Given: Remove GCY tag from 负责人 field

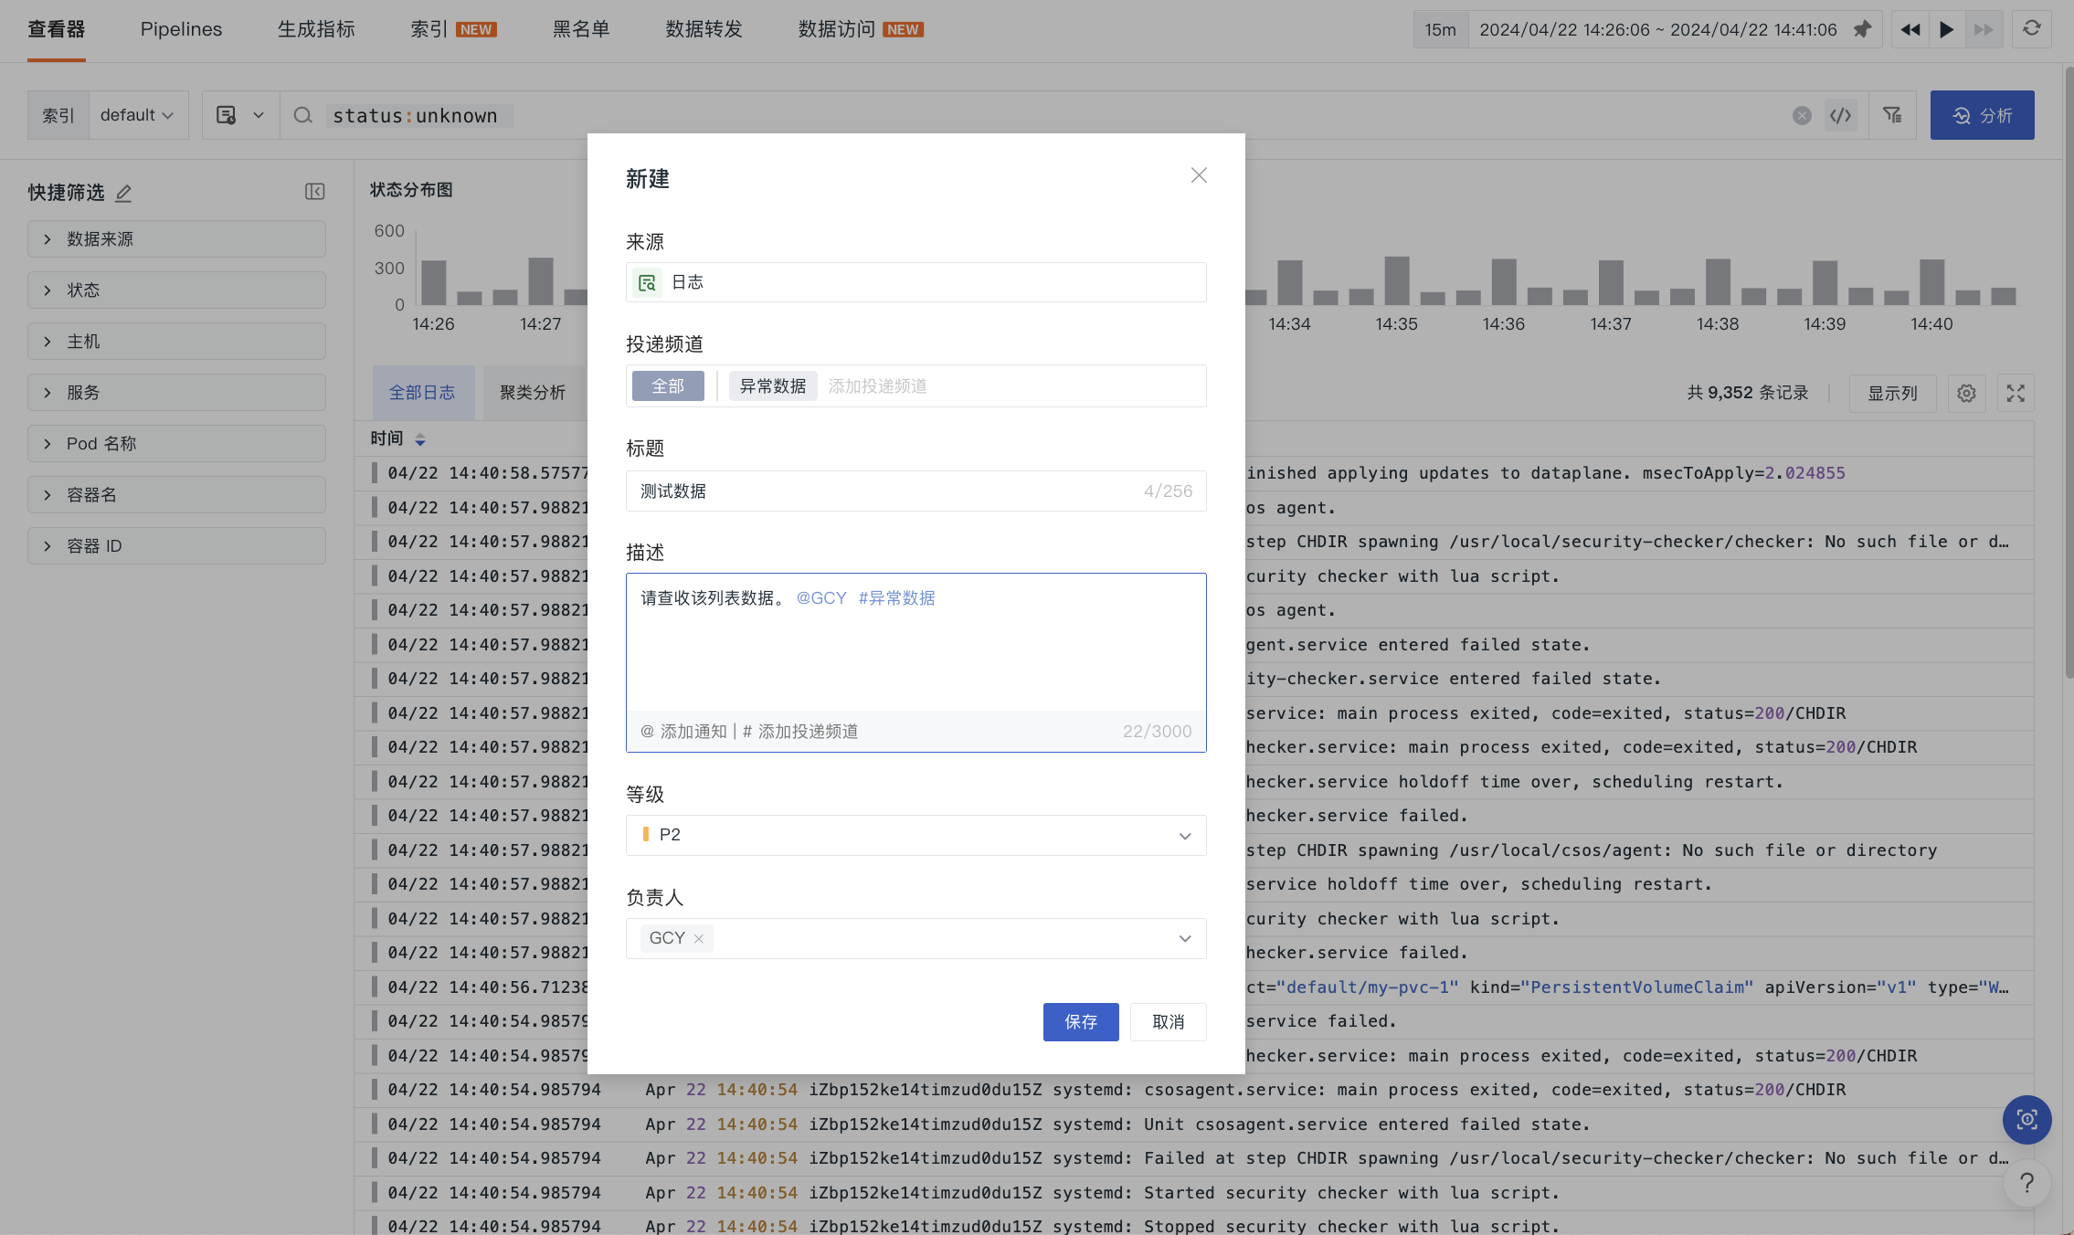Looking at the screenshot, I should 699,939.
